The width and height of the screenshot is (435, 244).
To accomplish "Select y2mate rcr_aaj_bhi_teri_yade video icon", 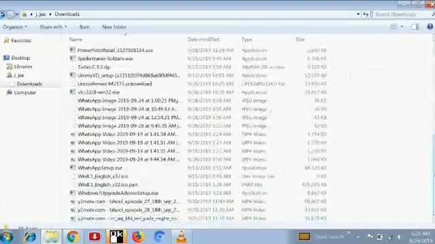I will point(73,218).
